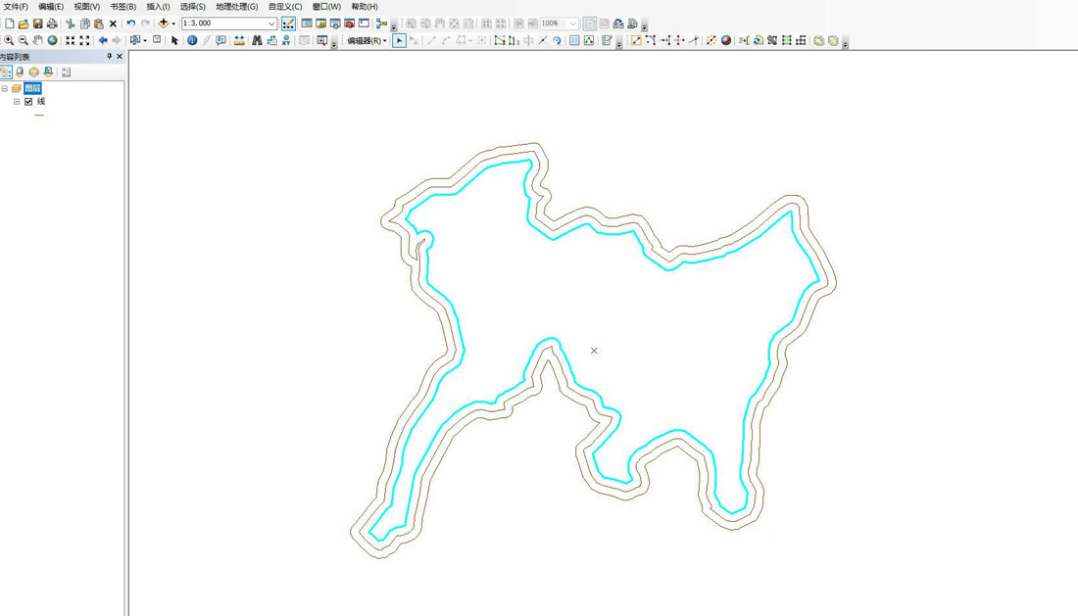Open the Standard toolbar options arrow
The height and width of the screenshot is (616, 1078).
point(394,26)
